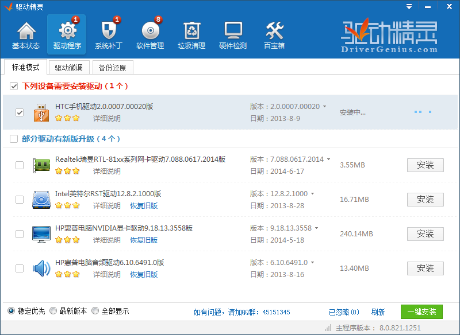
Task: Click 恢复旧版 for Intel RST driver
Action: (144, 206)
